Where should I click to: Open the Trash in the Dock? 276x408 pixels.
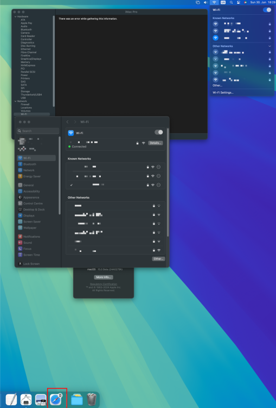92,399
